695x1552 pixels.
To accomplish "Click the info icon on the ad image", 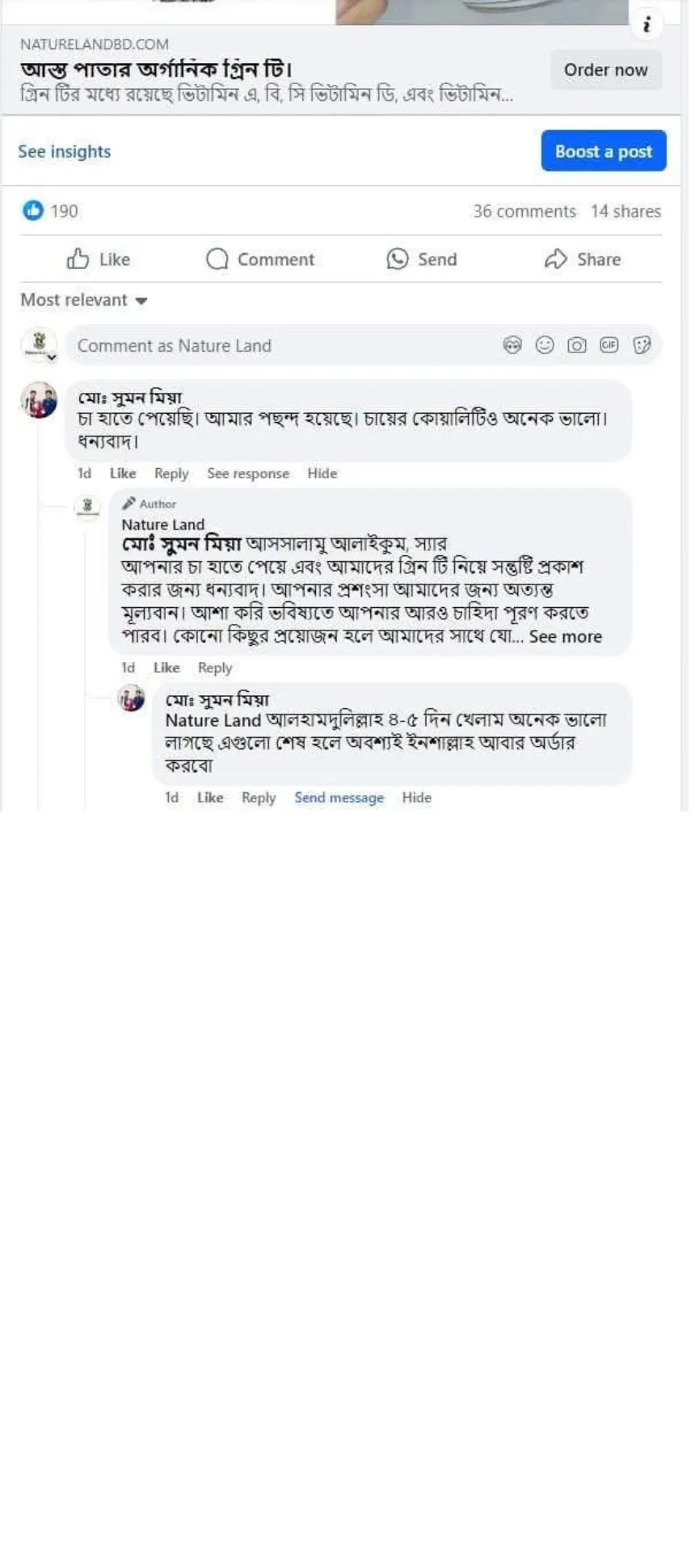I will tap(646, 24).
